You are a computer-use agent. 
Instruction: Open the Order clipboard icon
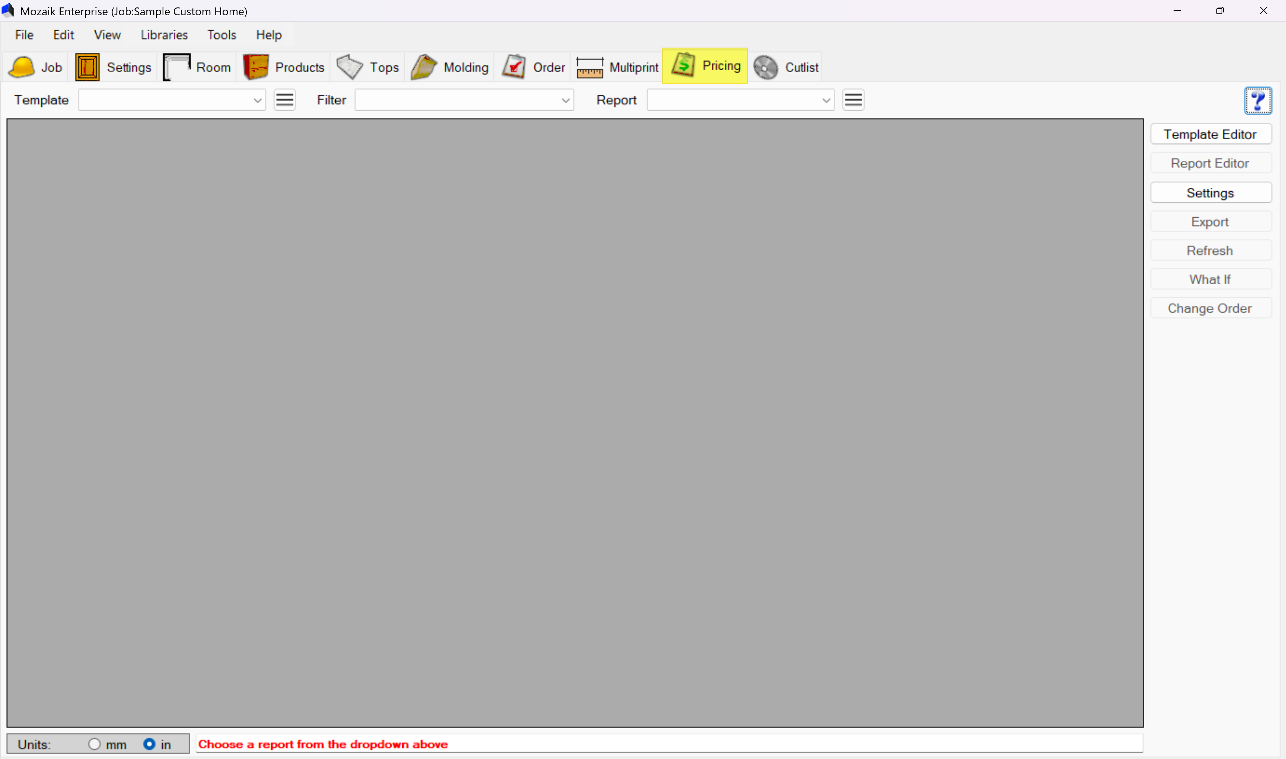click(514, 67)
